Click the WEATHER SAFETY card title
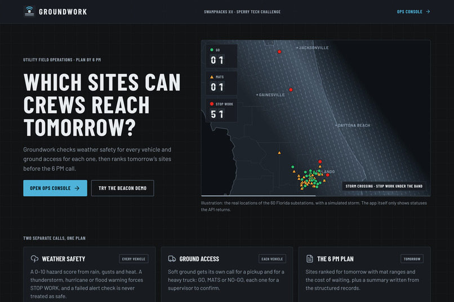 (x=64, y=259)
